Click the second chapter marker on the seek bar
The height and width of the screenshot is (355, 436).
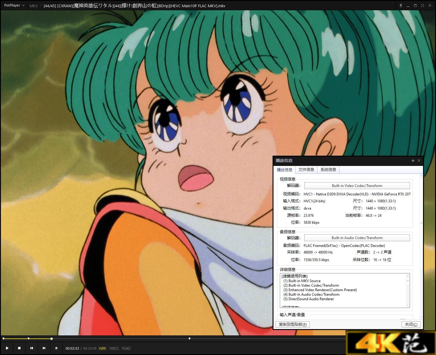28,338
